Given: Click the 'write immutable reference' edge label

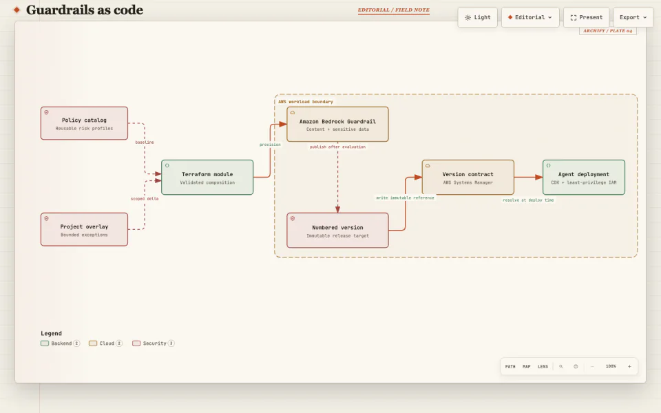Looking at the screenshot, I should [x=405, y=198].
